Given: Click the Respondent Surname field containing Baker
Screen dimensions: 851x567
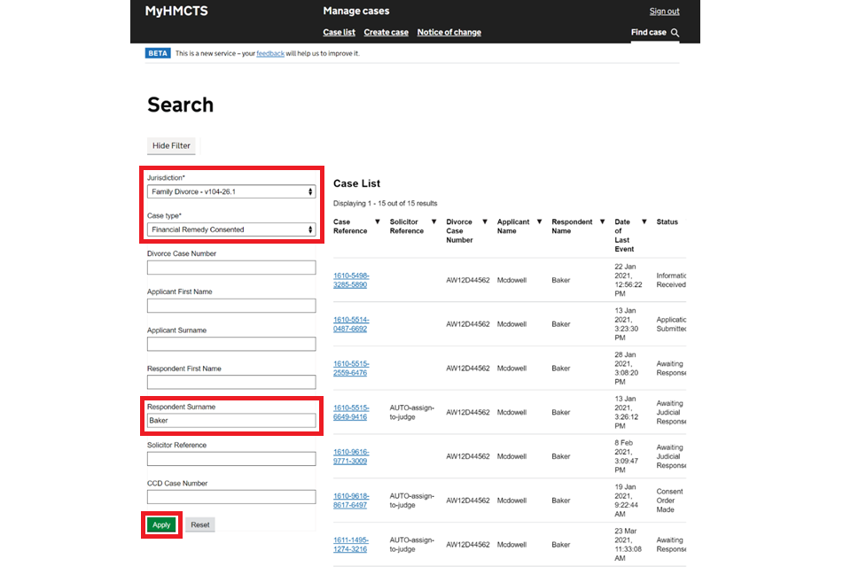Looking at the screenshot, I should pyautogui.click(x=231, y=421).
